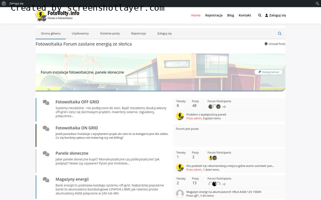Click the Dodaj temat button
This screenshot has height=200, width=321.
pos(269,72)
